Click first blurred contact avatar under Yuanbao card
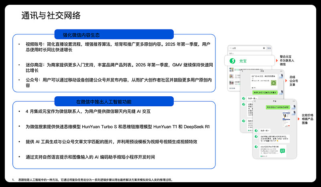This screenshot has width=321, height=187. 232,70
